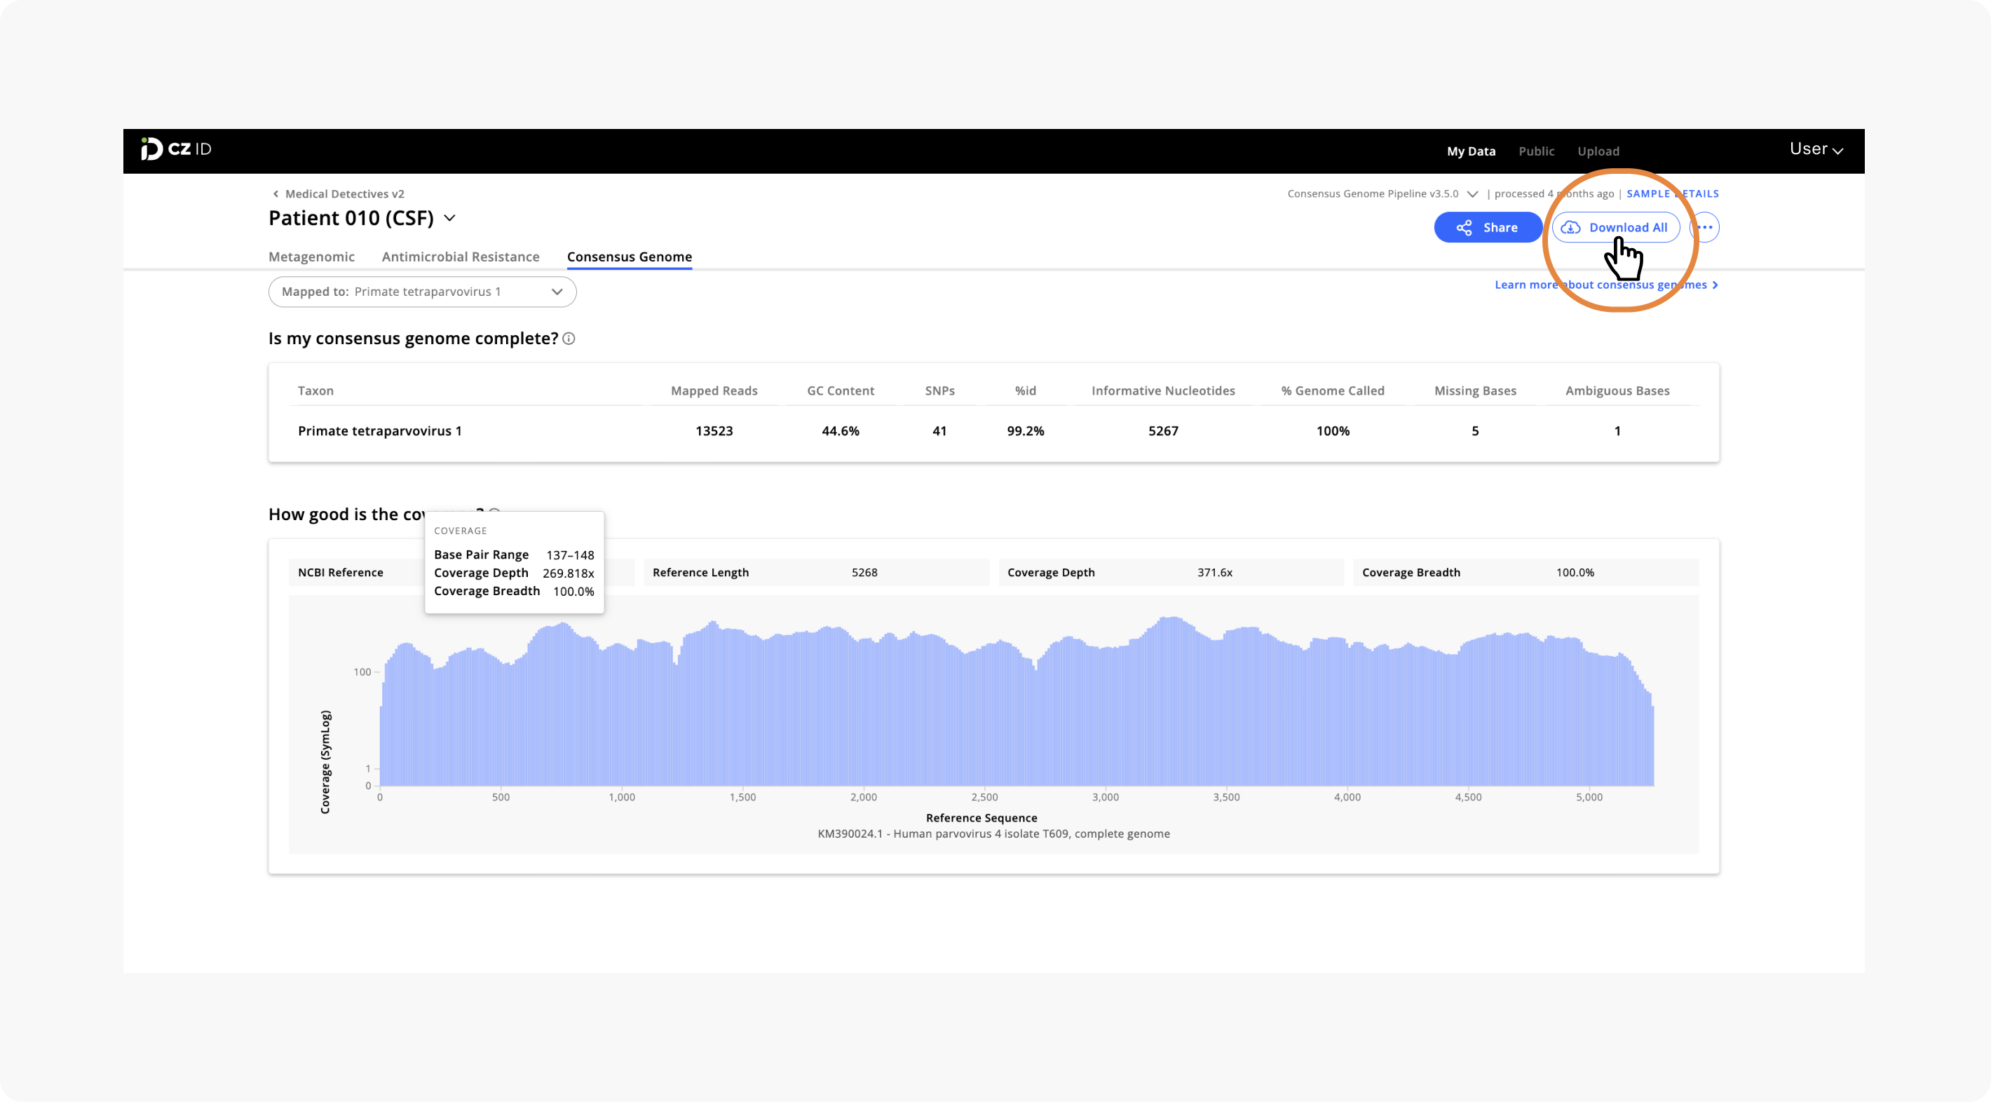Viewport: 1991px width, 1102px height.
Task: Expand the Patient 010 (CSF) sample dropdown
Action: 449,219
